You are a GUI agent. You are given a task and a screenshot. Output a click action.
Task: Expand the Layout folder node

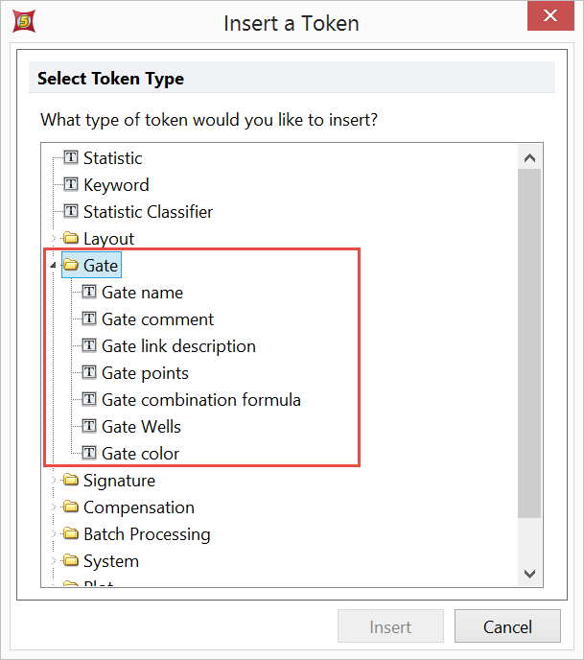pyautogui.click(x=54, y=239)
